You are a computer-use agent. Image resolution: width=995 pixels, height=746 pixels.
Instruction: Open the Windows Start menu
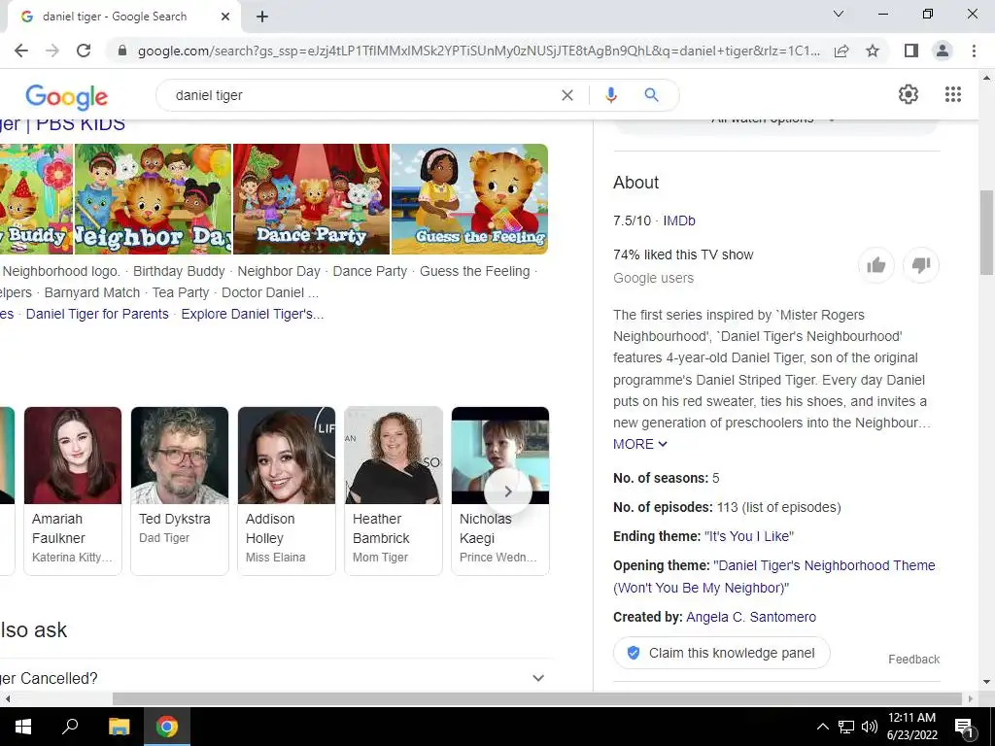click(x=23, y=727)
